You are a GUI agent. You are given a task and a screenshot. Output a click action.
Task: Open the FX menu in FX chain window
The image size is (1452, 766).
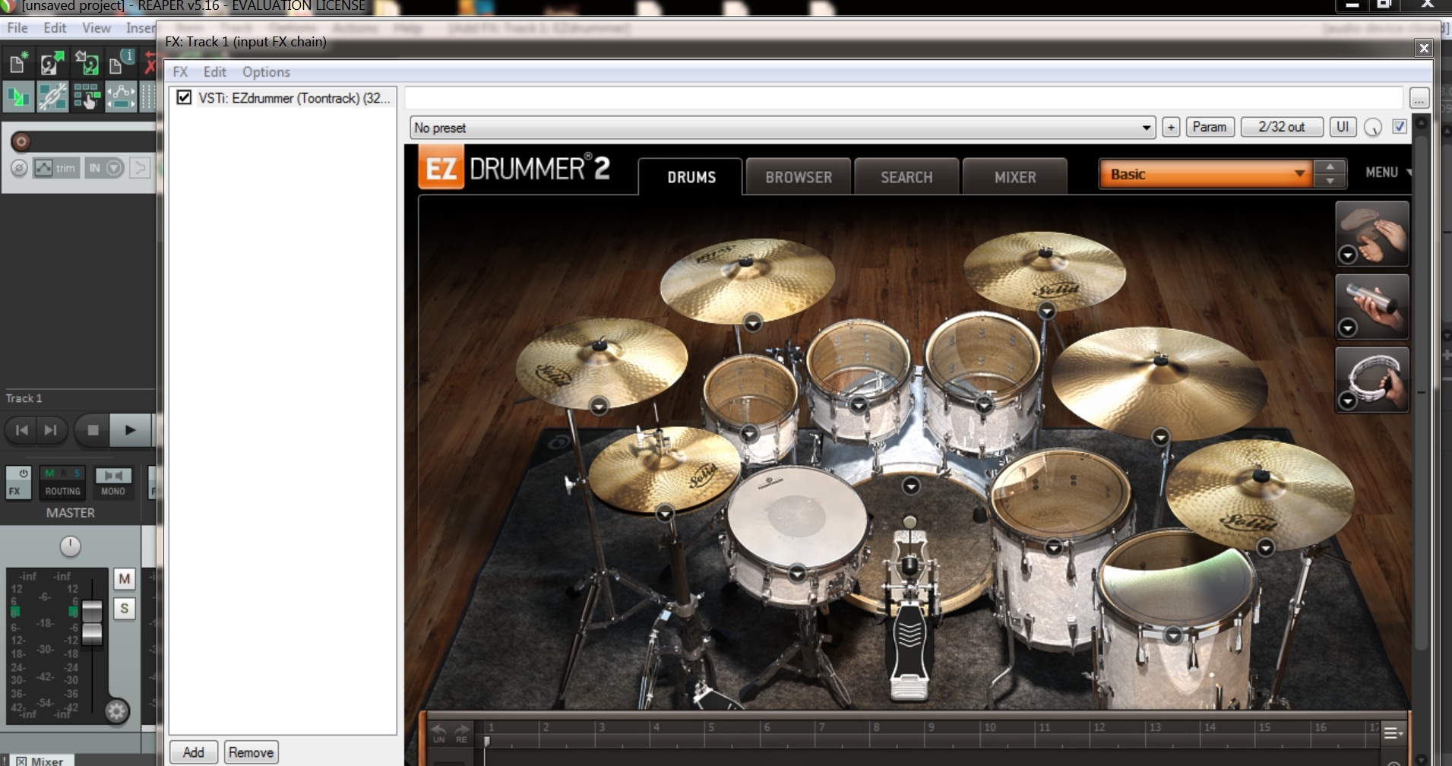[180, 72]
